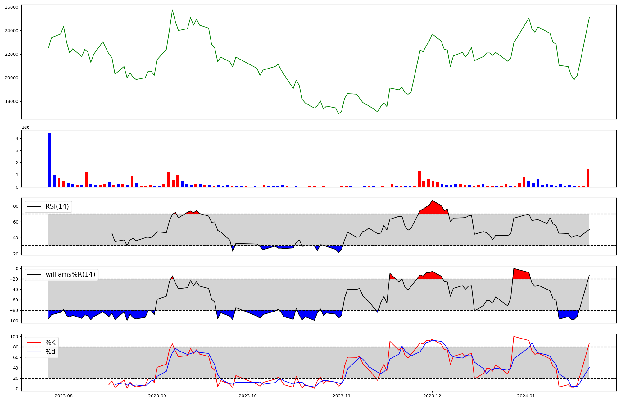The height and width of the screenshot is (403, 621).
Task: Select the 2023-09 x-axis date label
Action: [x=157, y=396]
